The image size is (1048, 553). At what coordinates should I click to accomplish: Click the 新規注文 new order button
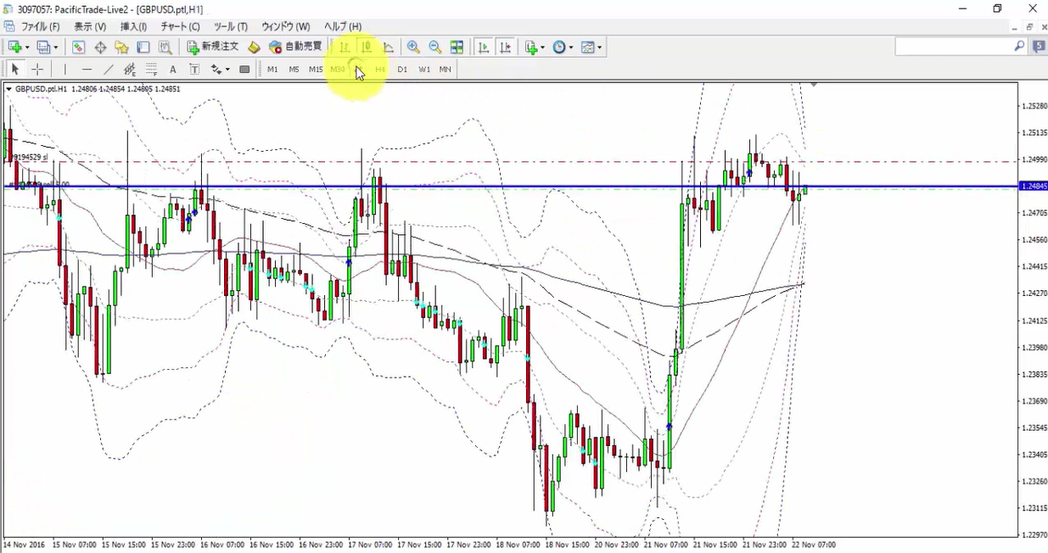[x=213, y=47]
